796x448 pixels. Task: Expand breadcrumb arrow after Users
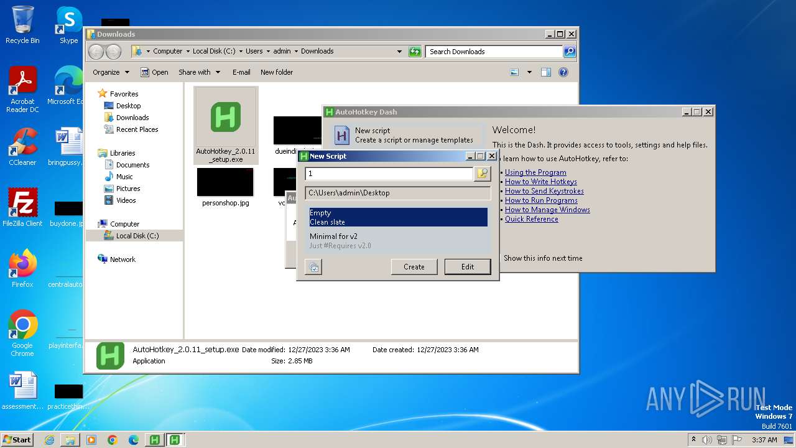268,52
